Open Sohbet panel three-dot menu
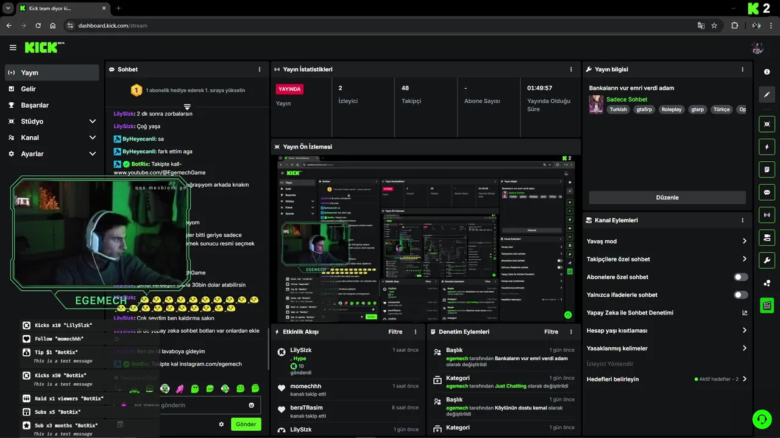 260,69
